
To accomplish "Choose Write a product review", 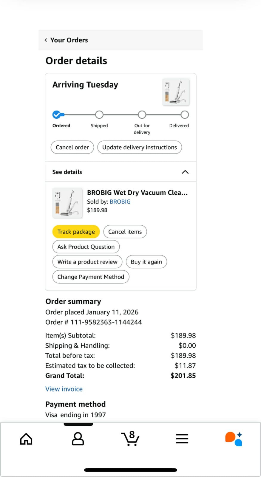I will coord(87,262).
